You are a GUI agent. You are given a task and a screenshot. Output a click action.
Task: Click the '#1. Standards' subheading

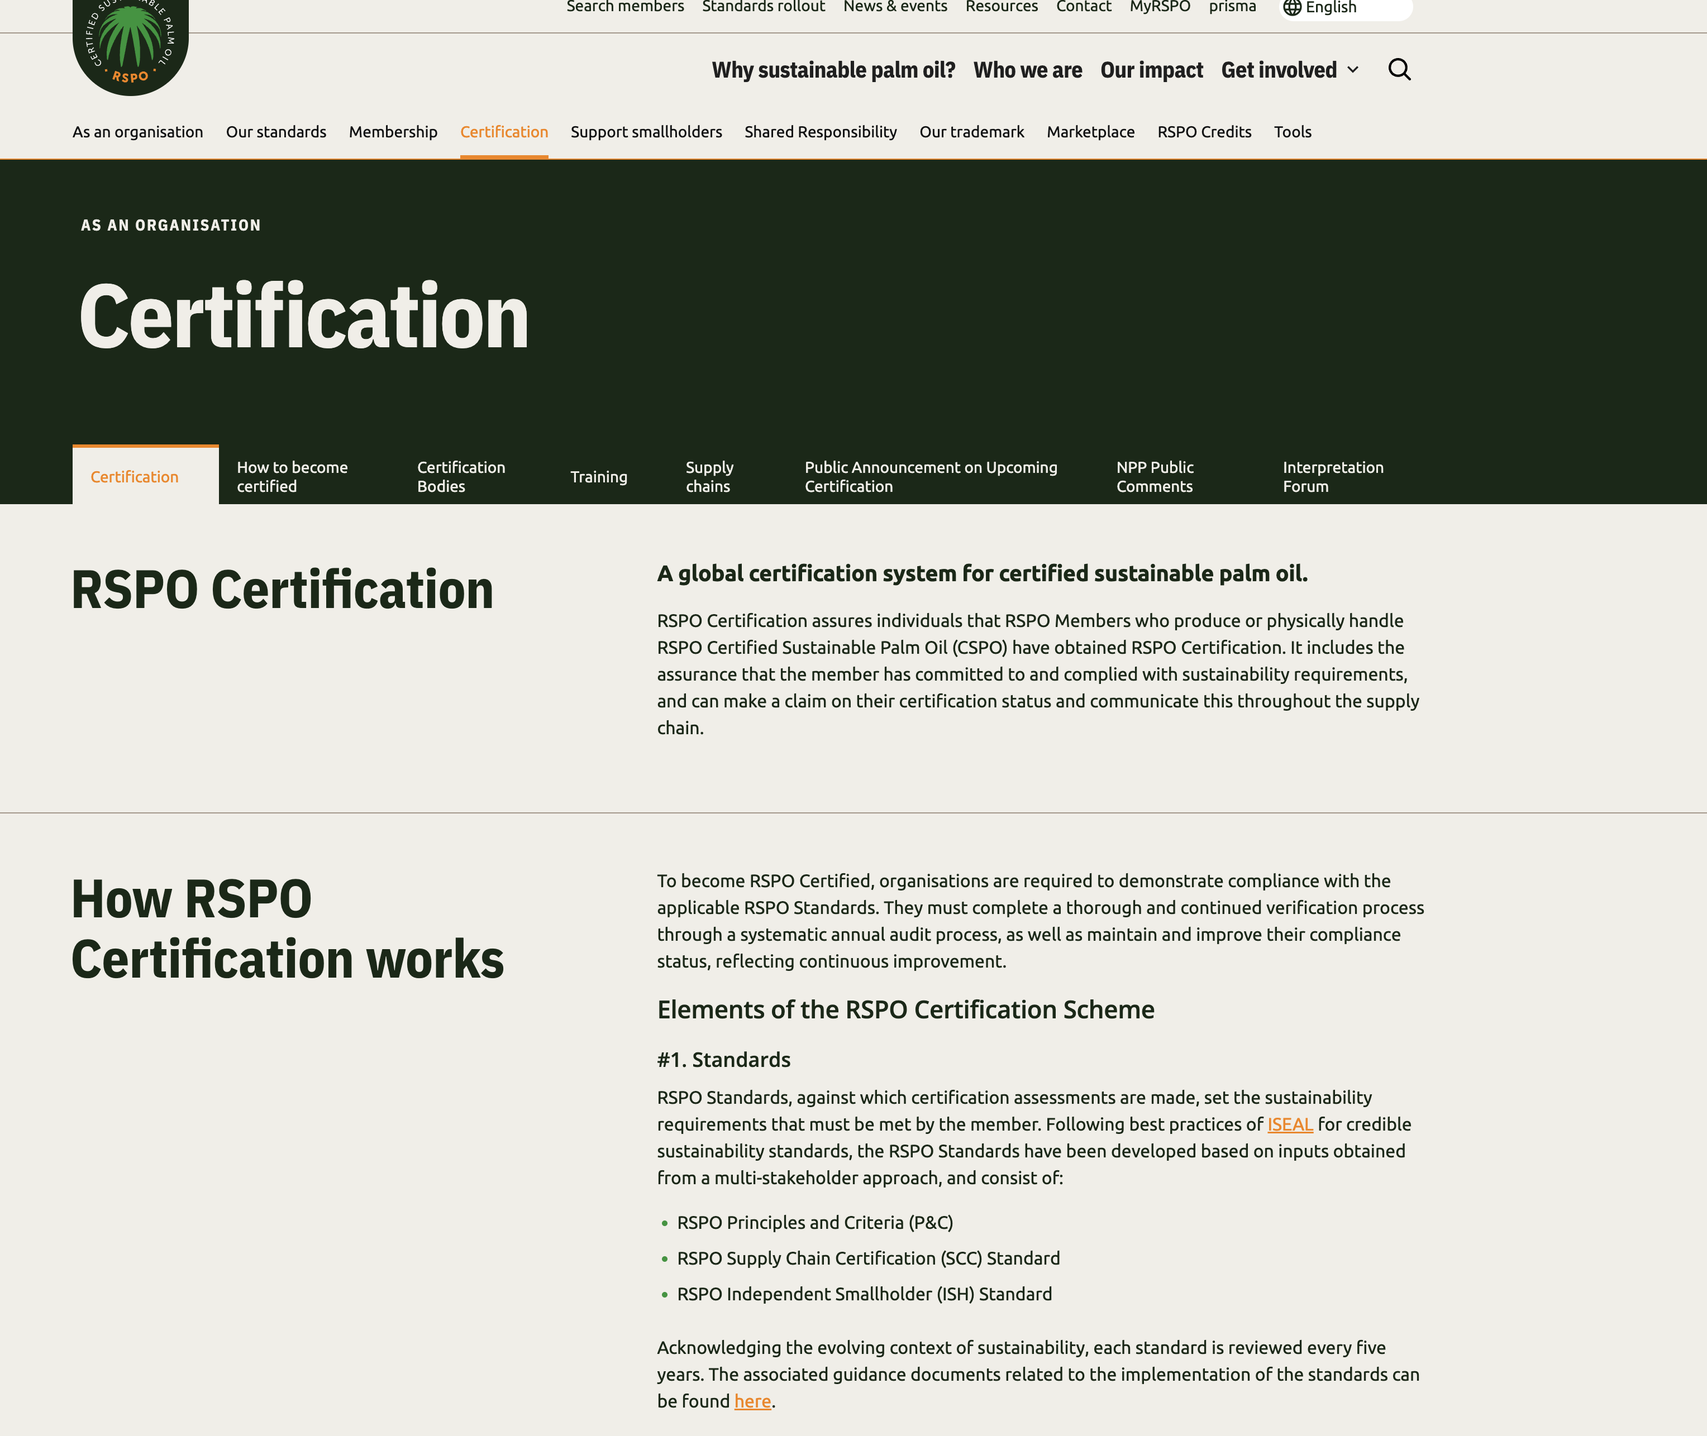724,1060
